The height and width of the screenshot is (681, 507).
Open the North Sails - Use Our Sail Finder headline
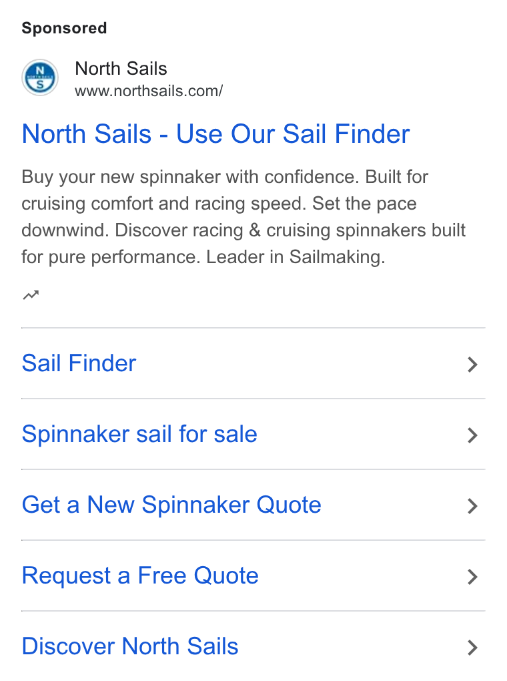(215, 134)
